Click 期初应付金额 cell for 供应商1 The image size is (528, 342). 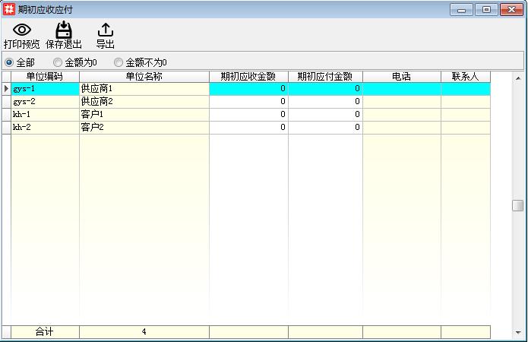tap(325, 89)
